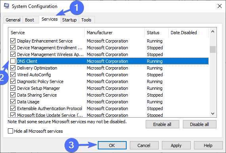The image size is (226, 153).
Task: Uncheck Data Usage service checkbox
Action: tap(13, 102)
